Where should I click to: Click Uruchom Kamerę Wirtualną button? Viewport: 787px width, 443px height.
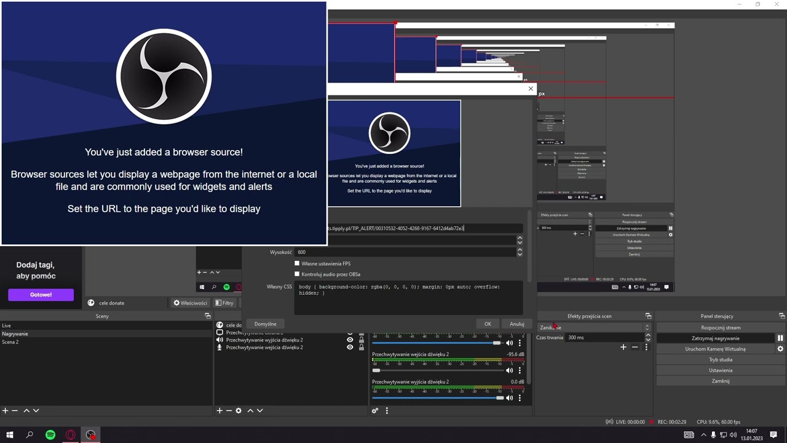pos(716,349)
